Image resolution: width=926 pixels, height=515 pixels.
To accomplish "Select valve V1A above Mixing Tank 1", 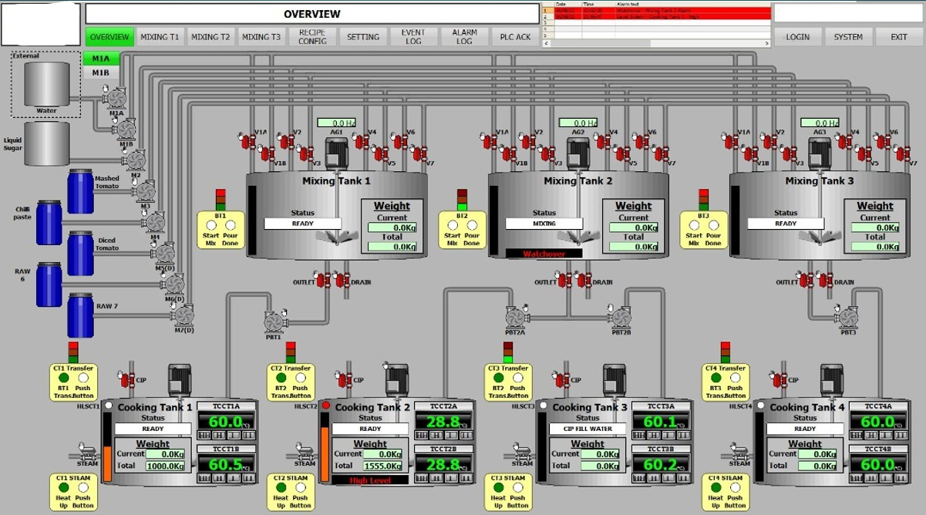I will [x=248, y=142].
